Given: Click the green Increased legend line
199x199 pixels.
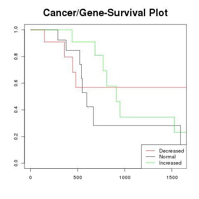Looking at the screenshot, I should [150, 163].
